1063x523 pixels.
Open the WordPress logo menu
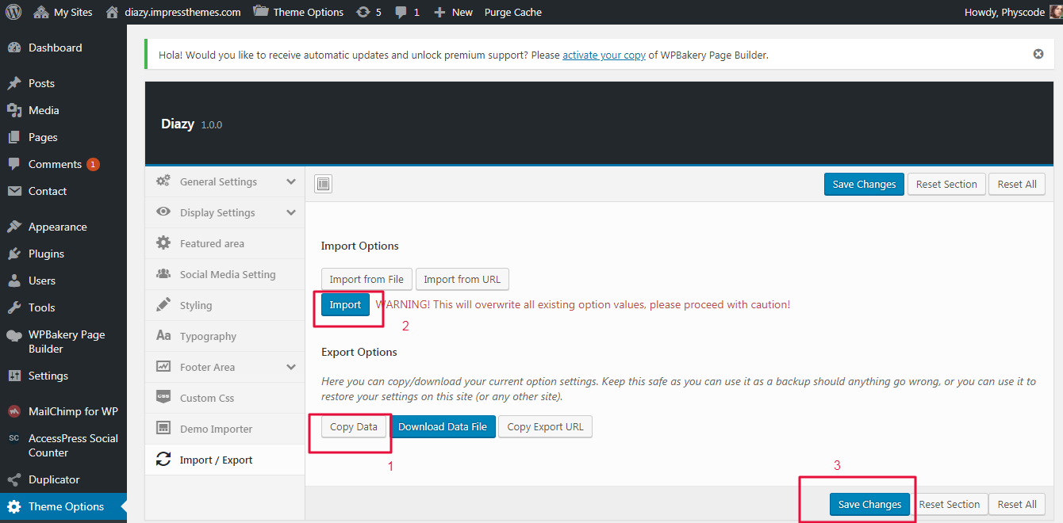[13, 12]
